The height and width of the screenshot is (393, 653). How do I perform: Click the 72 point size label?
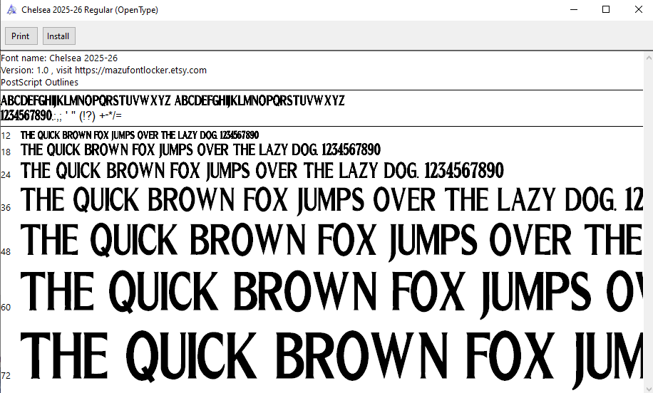pos(6,375)
